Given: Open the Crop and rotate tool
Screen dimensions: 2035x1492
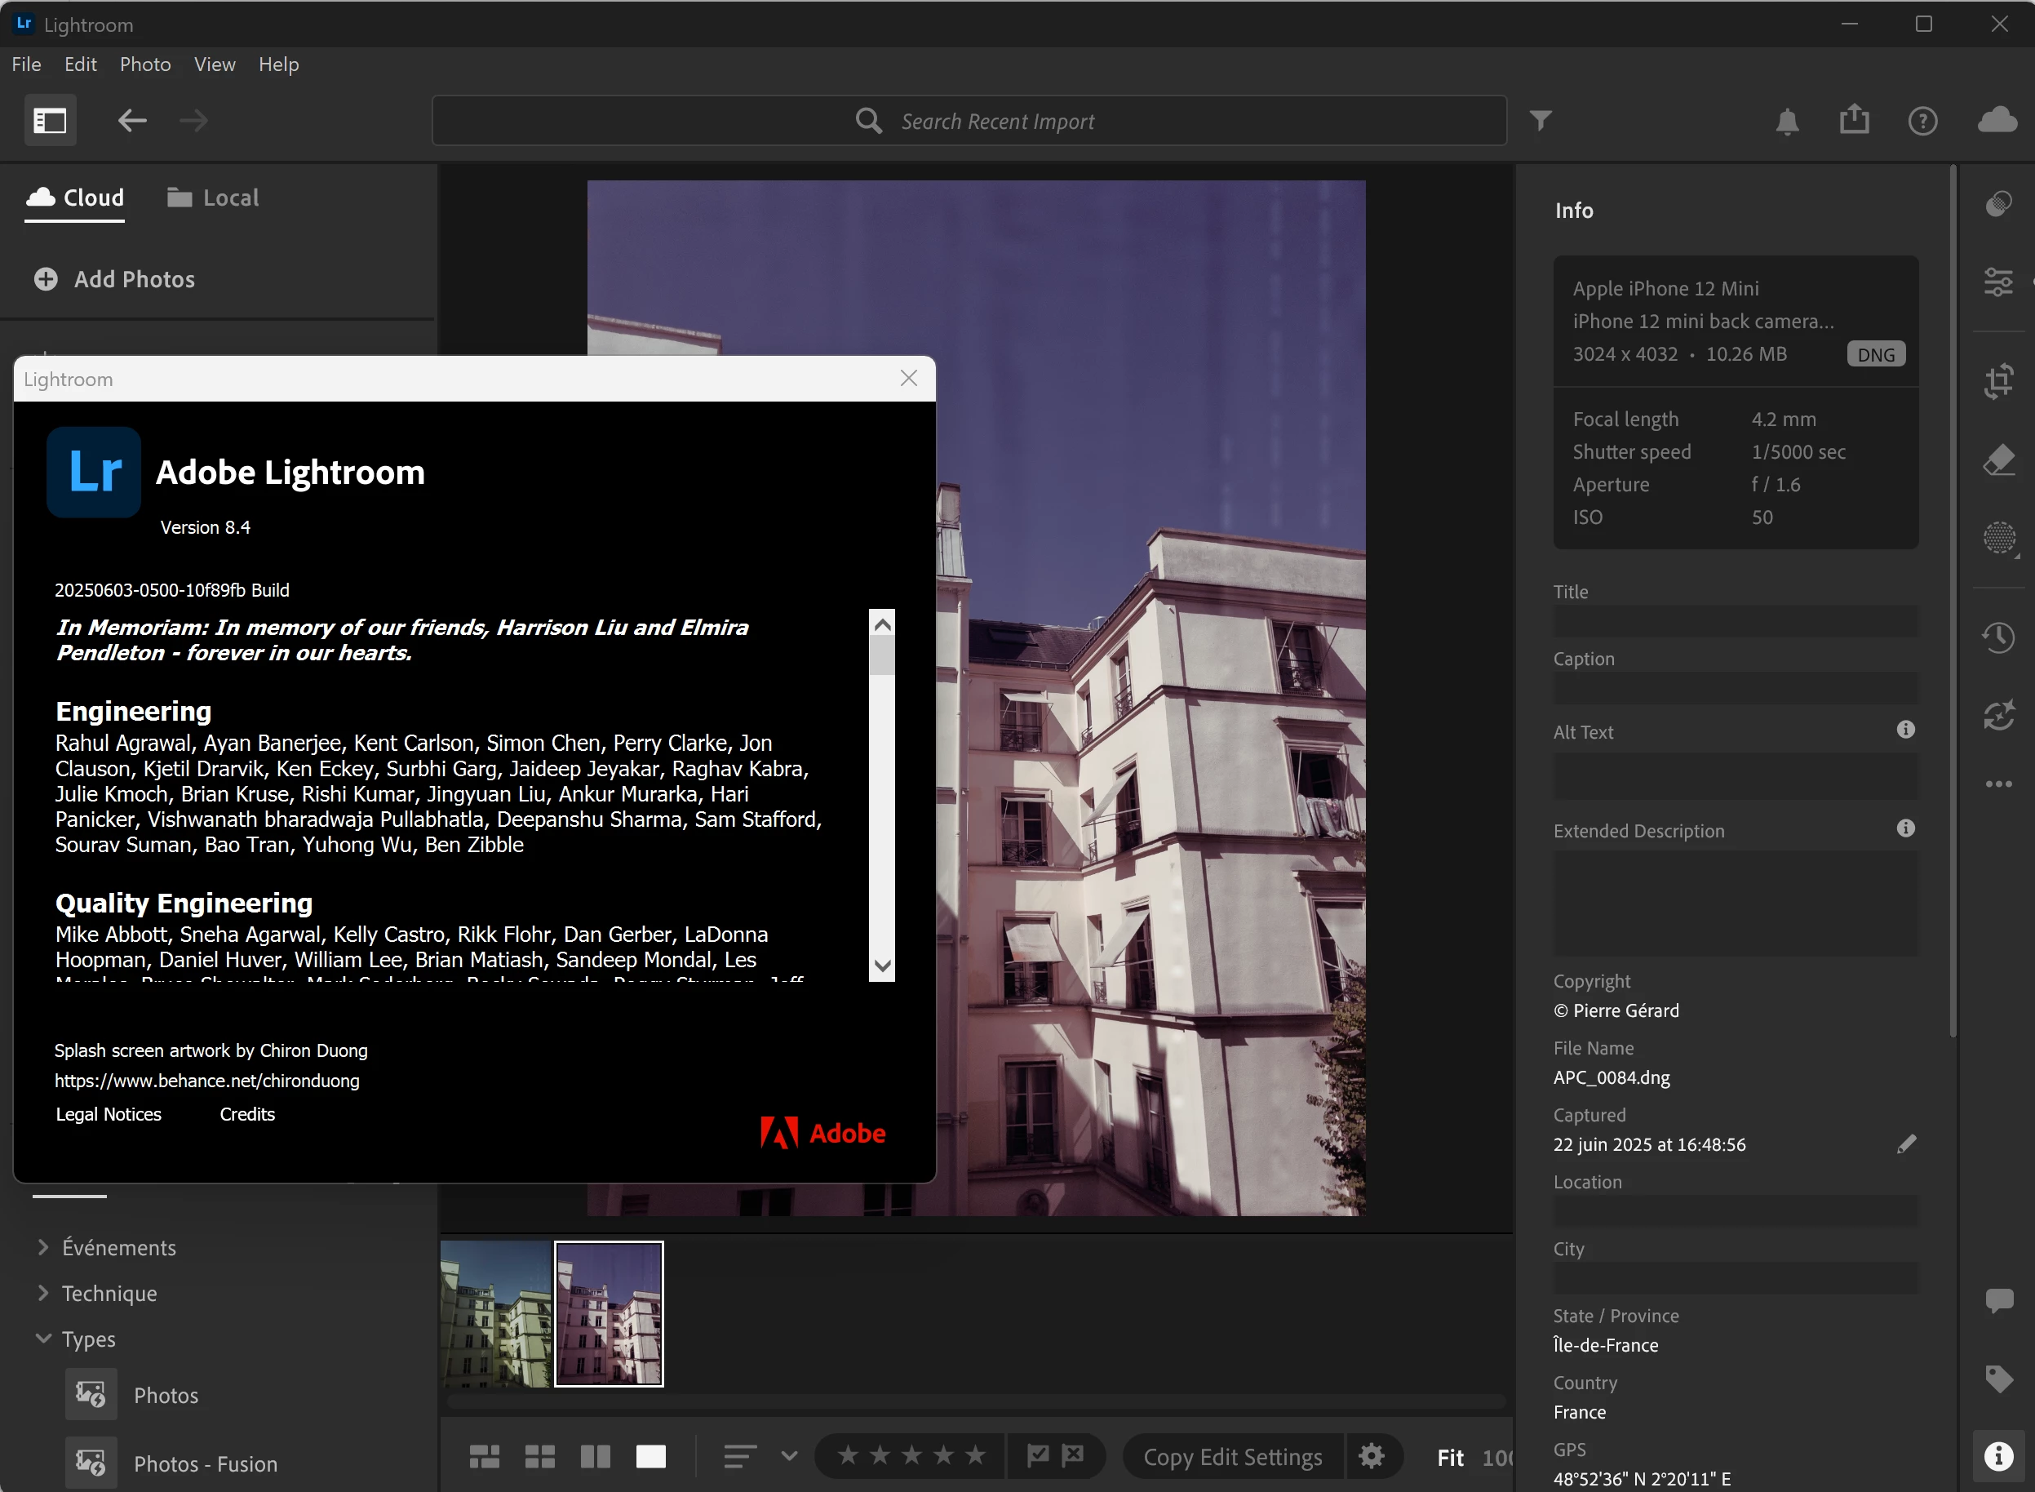Looking at the screenshot, I should [1998, 380].
